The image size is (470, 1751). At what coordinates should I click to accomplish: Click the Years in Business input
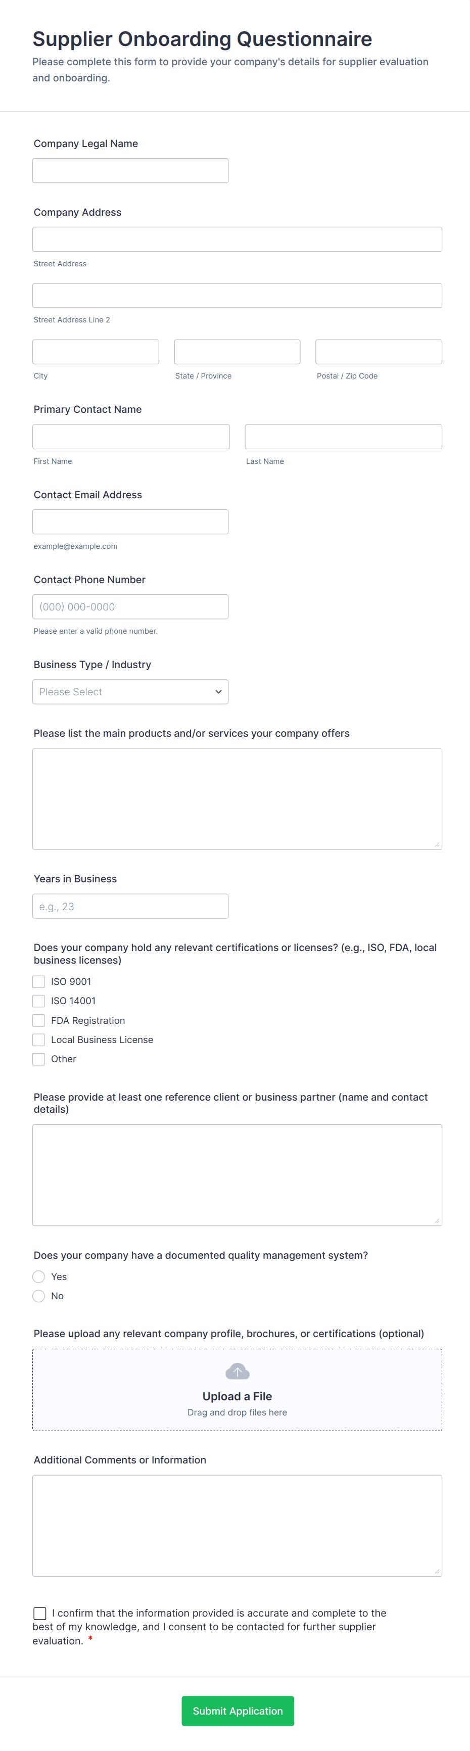coord(130,906)
